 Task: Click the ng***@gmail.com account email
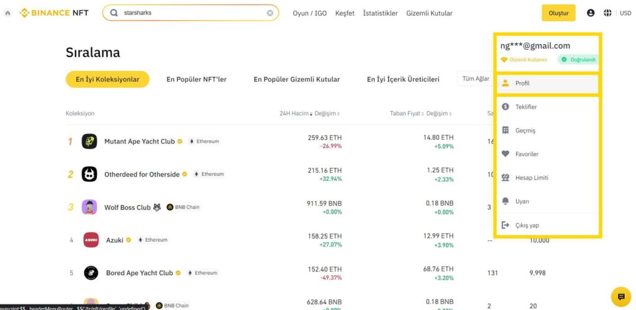pyautogui.click(x=535, y=45)
